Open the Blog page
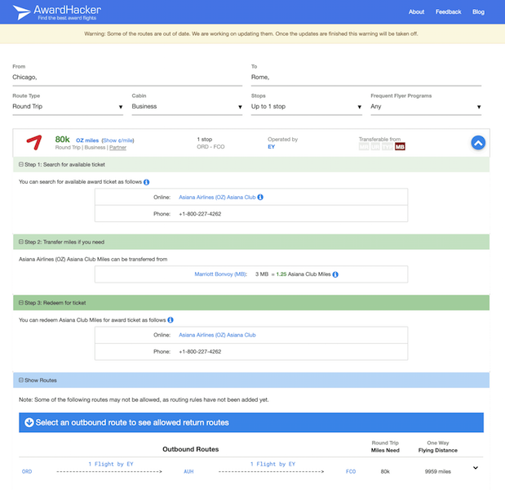Viewport: 505px width, 490px height. [478, 12]
